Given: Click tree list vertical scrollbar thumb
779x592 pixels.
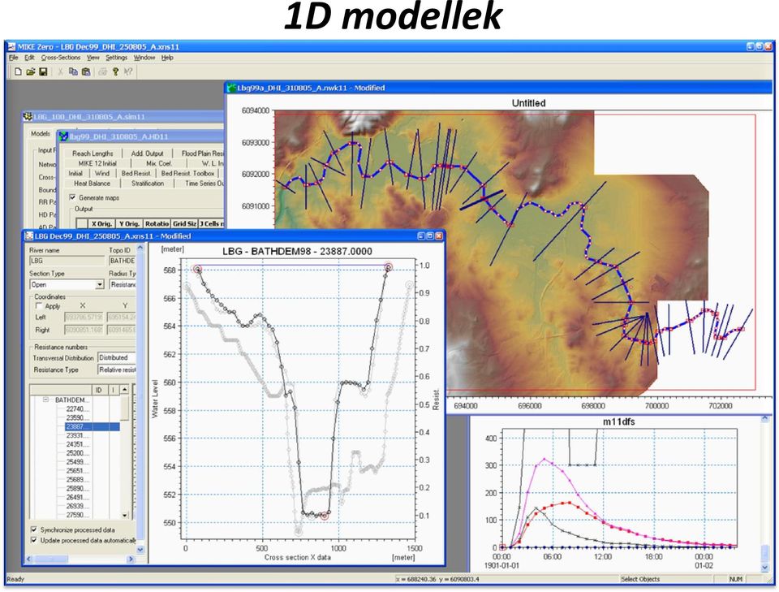Looking at the screenshot, I should click(x=125, y=408).
